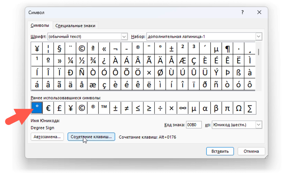284x173 pixels.
Task: Click the Alt+0176 shortcut text
Action: point(167,137)
